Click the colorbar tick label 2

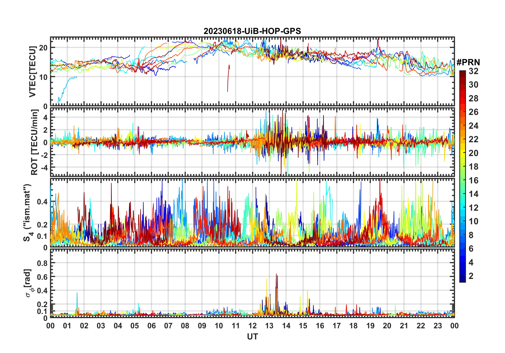pyautogui.click(x=471, y=276)
